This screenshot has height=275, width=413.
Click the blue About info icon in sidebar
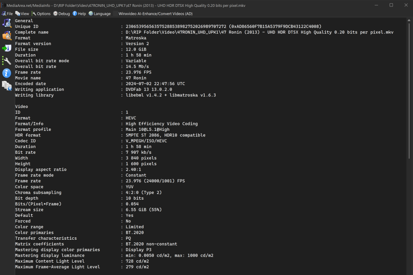pos(7,73)
